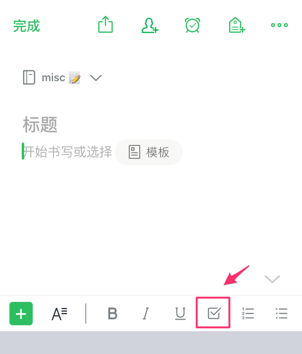The height and width of the screenshot is (354, 302).
Task: Expand the misc notebook dropdown chevron
Action: (96, 78)
